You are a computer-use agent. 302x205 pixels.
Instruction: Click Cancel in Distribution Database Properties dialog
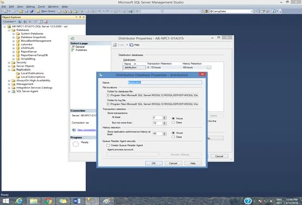pyautogui.click(x=173, y=163)
